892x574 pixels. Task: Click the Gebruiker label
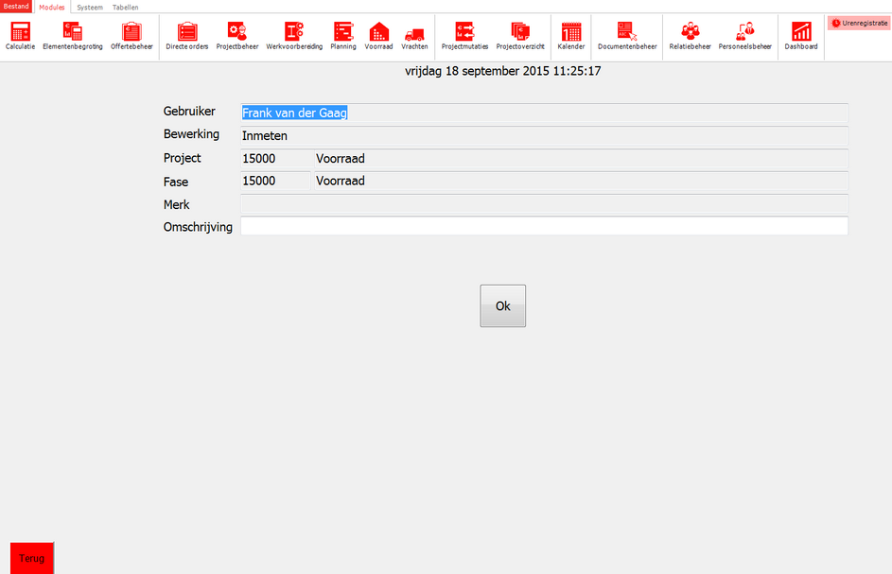[189, 112]
